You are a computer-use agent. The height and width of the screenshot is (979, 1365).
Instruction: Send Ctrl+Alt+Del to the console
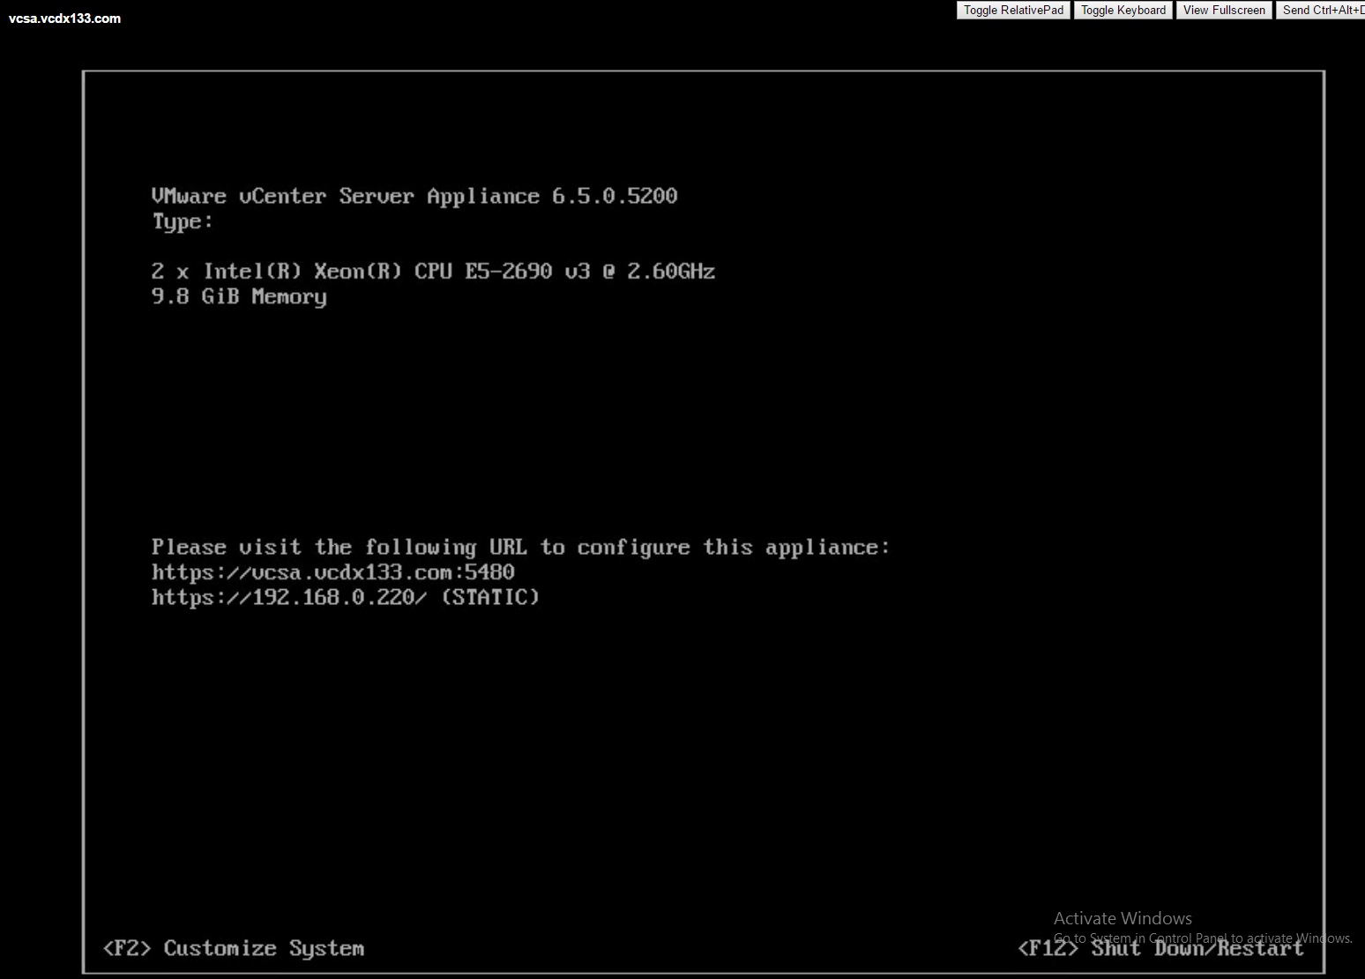pyautogui.click(x=1320, y=11)
